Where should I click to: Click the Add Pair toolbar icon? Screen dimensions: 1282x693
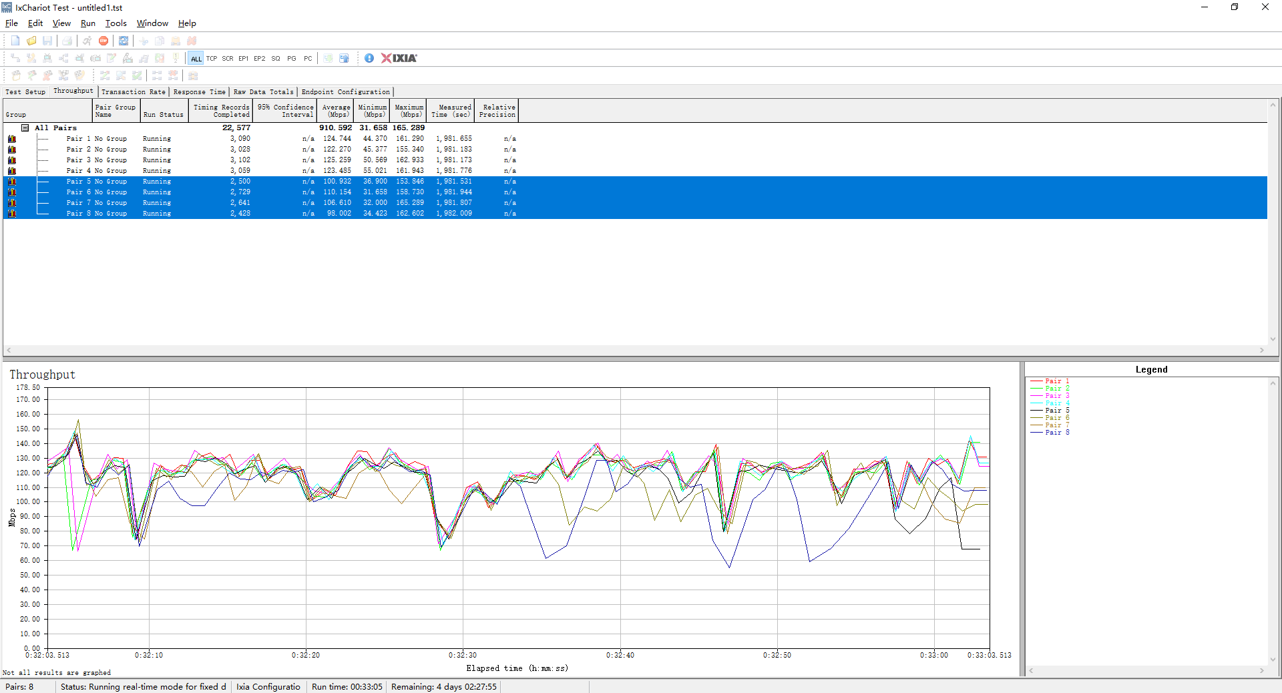[15, 58]
